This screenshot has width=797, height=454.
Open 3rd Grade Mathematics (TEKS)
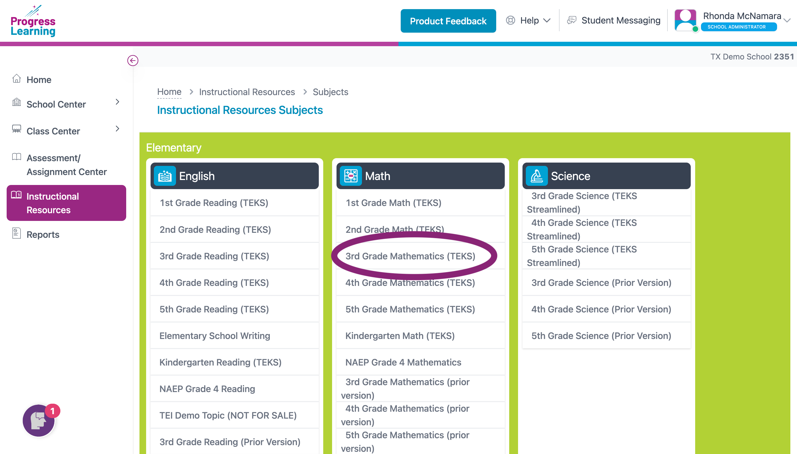point(420,256)
